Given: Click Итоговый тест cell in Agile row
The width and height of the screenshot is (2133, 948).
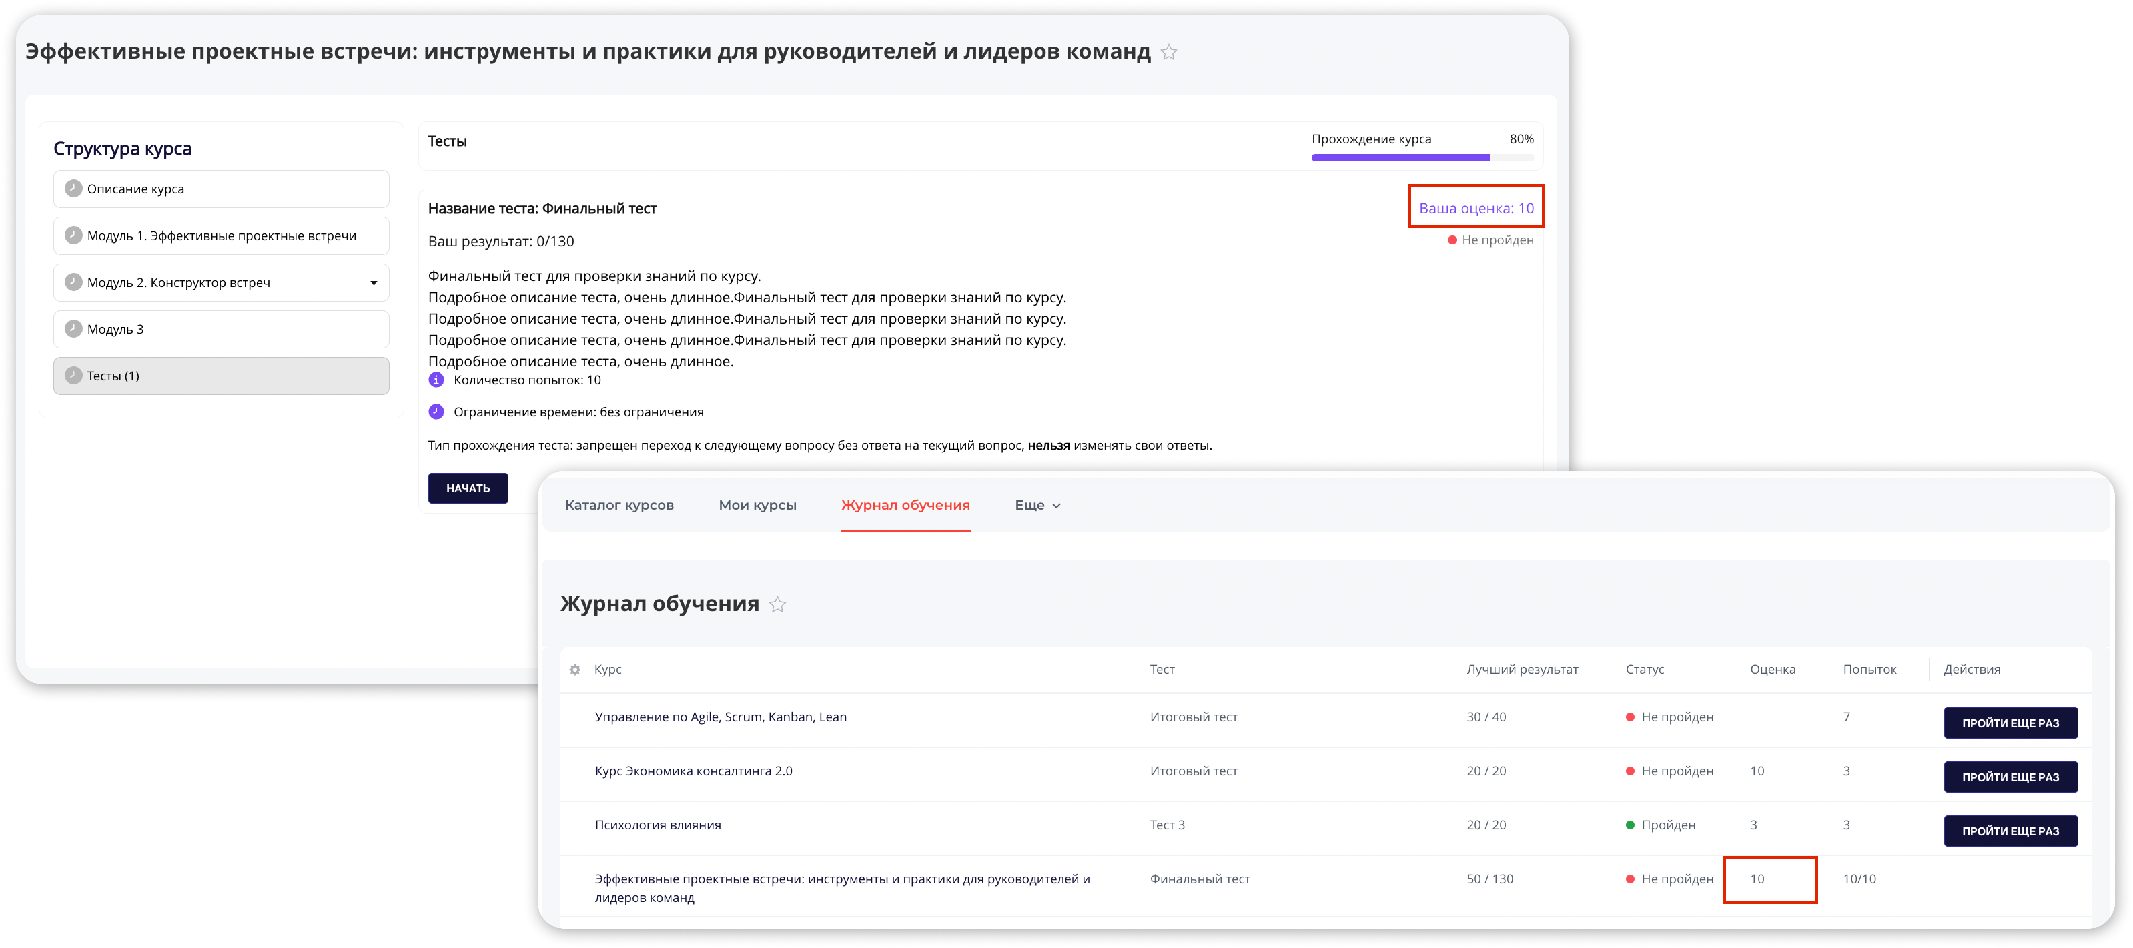Looking at the screenshot, I should click(1193, 717).
